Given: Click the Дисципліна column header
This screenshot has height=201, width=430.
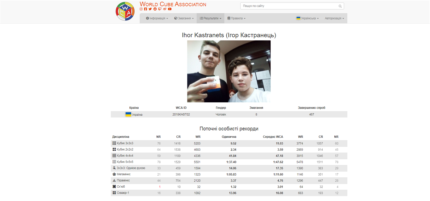Looking at the screenshot, I should point(121,137).
